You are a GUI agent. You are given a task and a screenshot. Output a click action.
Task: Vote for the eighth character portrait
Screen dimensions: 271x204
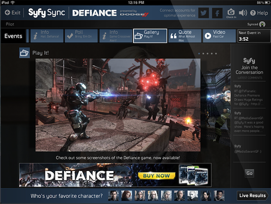pos(206,196)
